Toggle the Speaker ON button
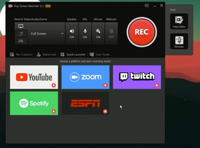 [72, 34]
